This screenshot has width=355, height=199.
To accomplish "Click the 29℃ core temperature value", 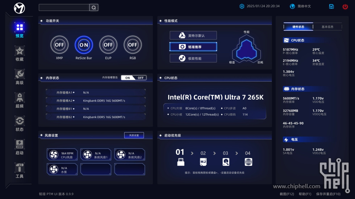I will 316,49.
